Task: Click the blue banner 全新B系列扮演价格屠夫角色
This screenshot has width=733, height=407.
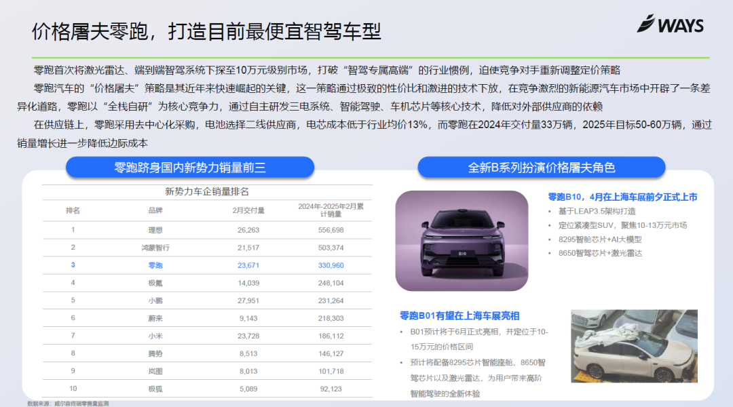Action: pyautogui.click(x=542, y=168)
